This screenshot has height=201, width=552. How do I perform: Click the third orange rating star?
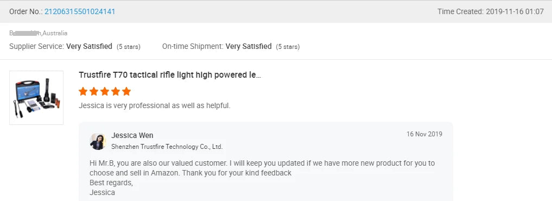pyautogui.click(x=105, y=92)
